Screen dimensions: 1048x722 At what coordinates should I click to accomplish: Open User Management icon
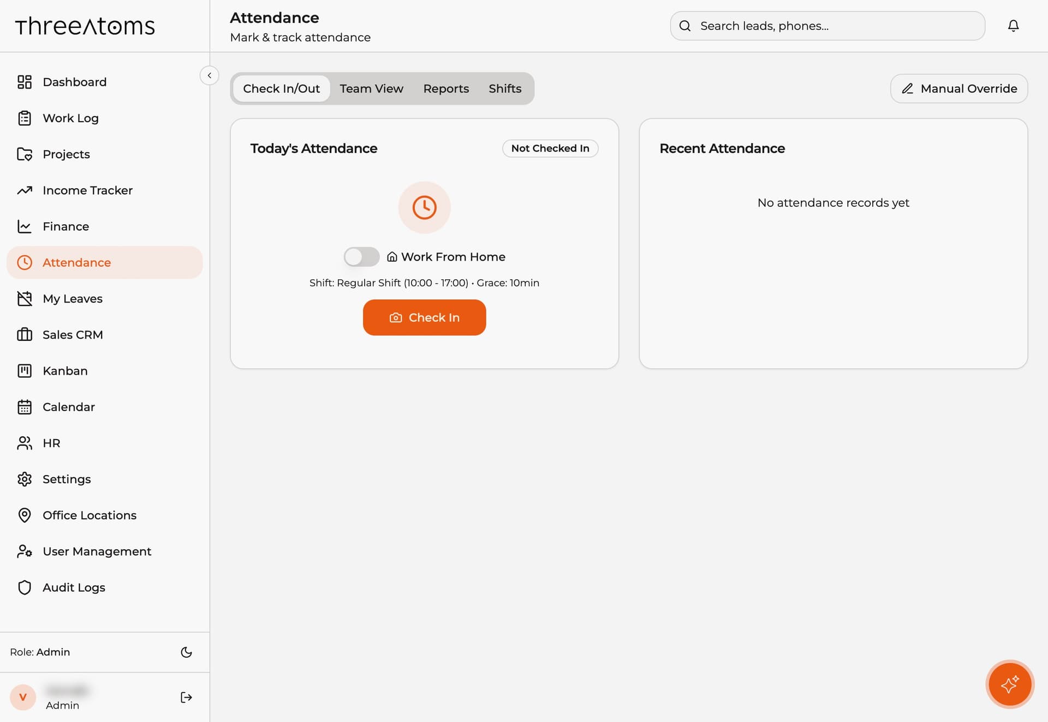[x=25, y=551]
